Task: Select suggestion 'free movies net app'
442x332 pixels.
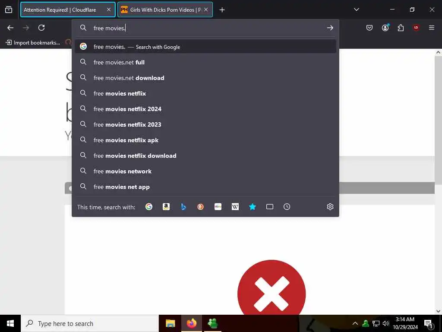Action: (205, 187)
